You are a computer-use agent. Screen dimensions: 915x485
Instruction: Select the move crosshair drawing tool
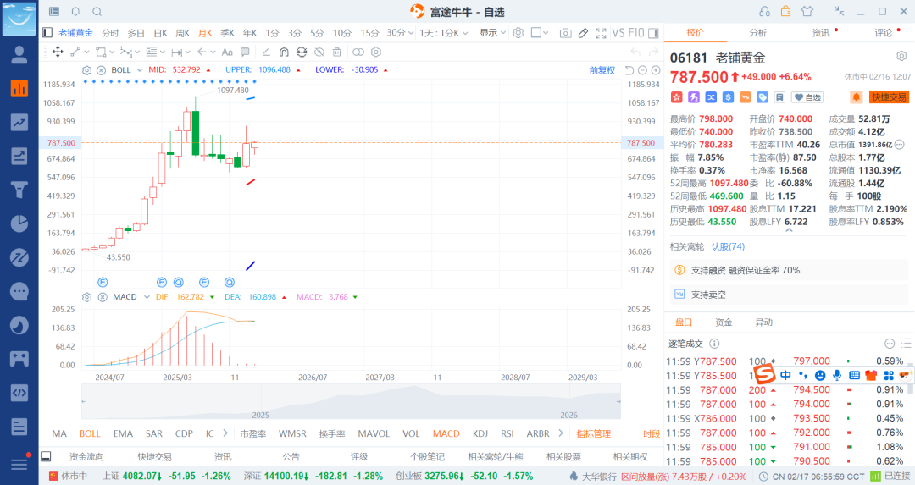coord(58,52)
